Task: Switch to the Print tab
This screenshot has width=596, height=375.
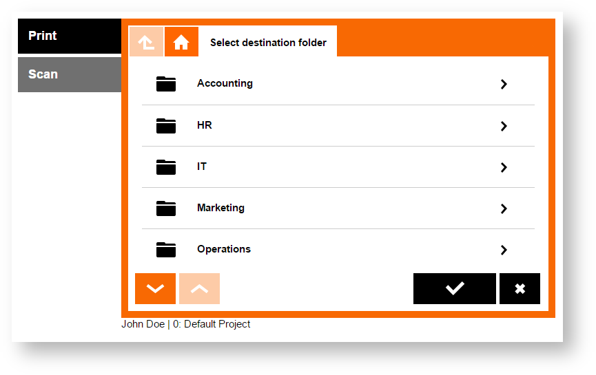Action: 69,36
